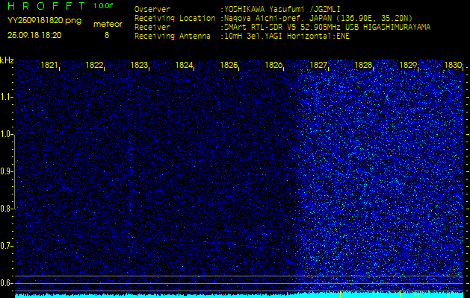This screenshot has width=470, height=298.
Task: Click the 1827 time axis marker
Action: point(319,66)
